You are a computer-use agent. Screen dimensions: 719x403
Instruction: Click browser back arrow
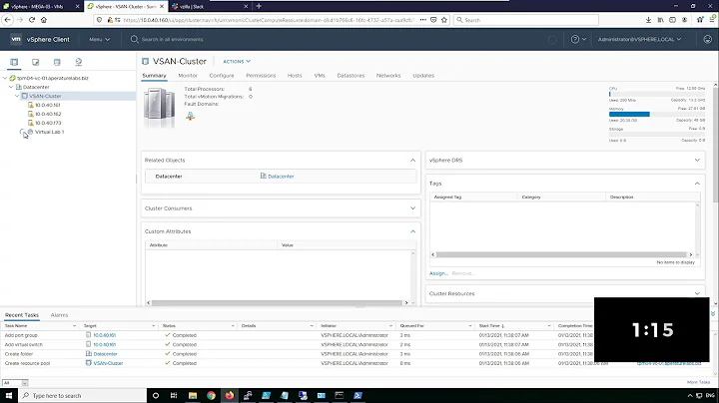click(8, 20)
